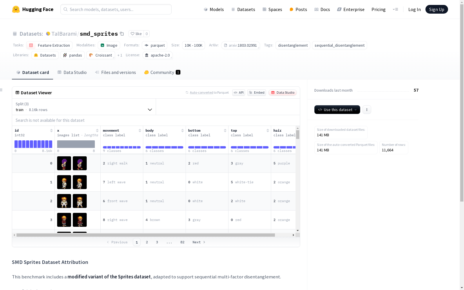Image resolution: width=464 pixels, height=290 pixels.
Task: Switch to the Data Studio tab
Action: pos(72,72)
